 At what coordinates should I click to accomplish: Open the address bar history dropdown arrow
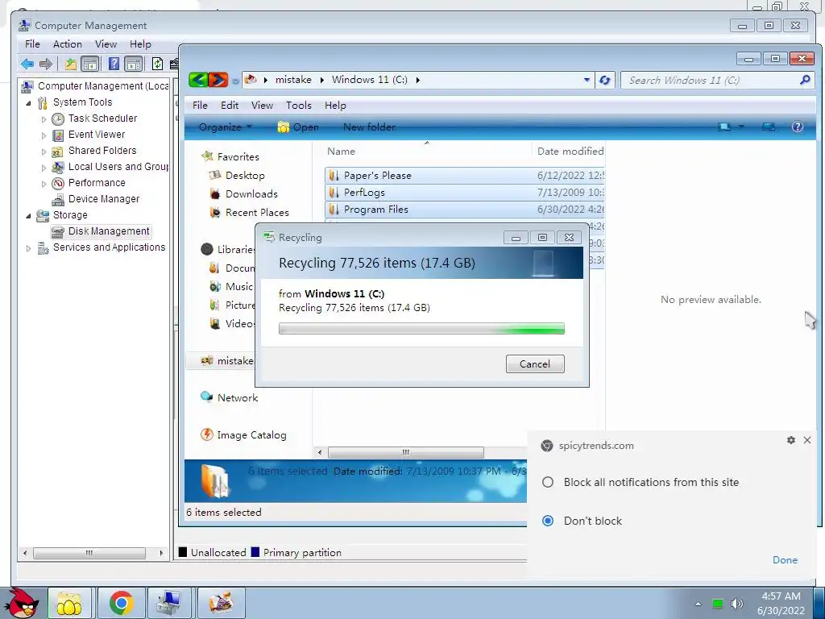point(587,80)
